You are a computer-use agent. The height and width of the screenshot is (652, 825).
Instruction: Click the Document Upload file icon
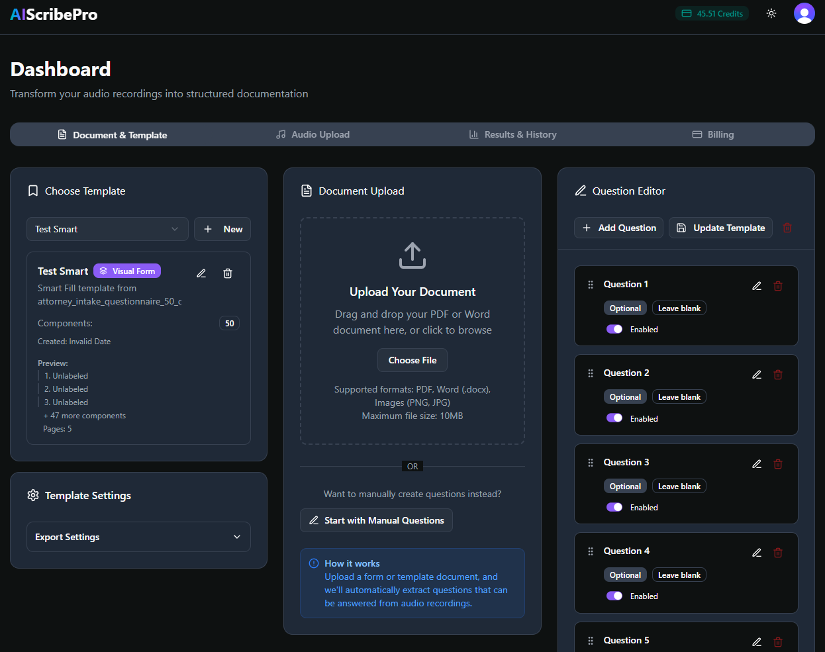(x=307, y=191)
